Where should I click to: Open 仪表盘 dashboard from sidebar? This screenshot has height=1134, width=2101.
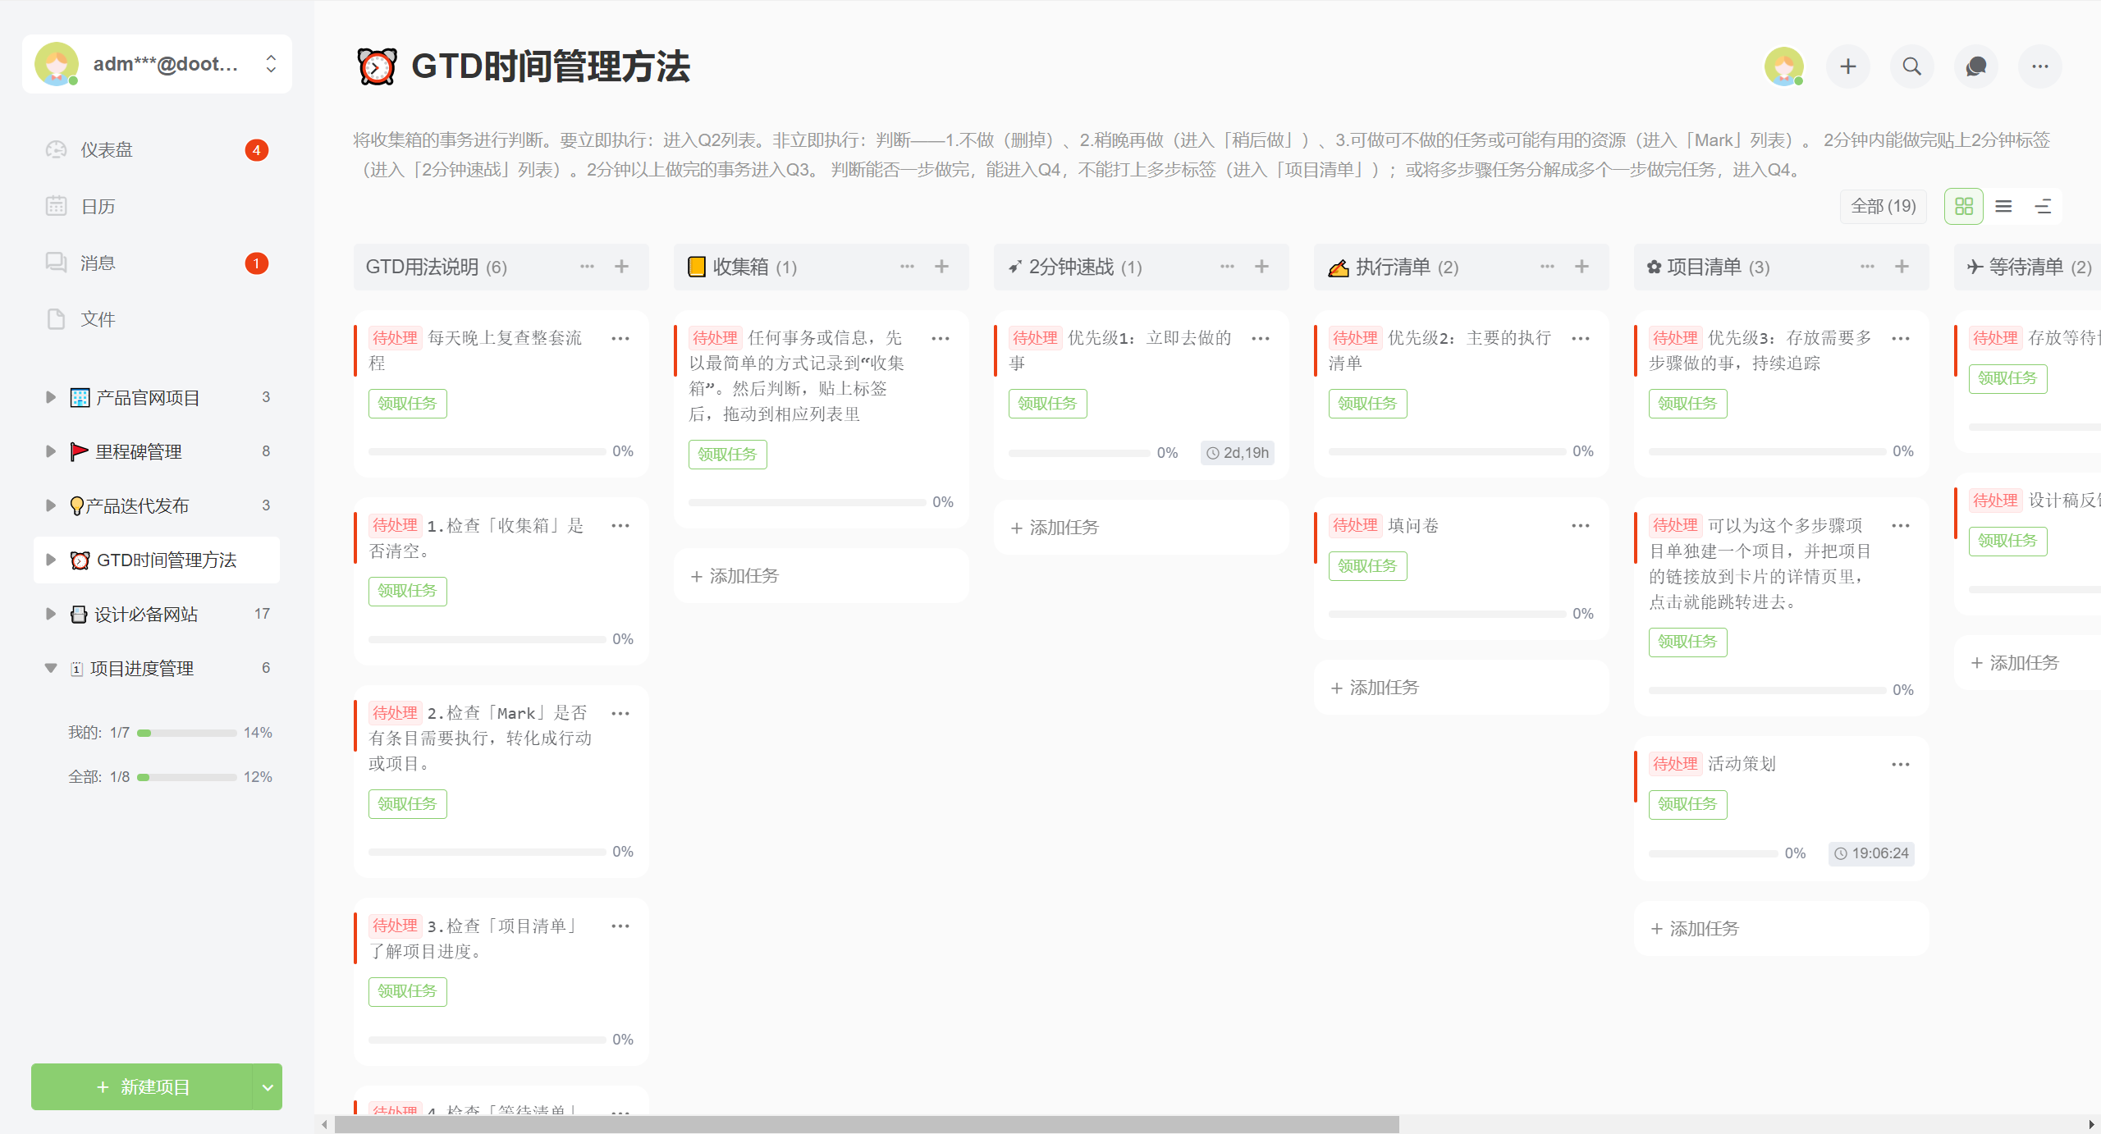pos(107,150)
